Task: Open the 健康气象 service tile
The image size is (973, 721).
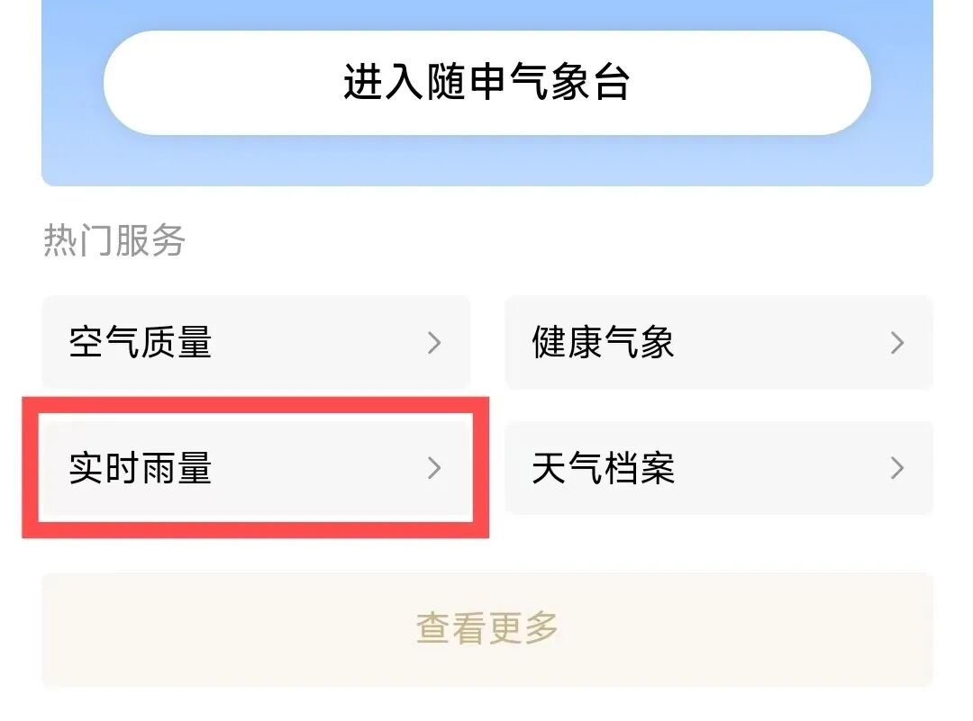Action: pos(718,342)
